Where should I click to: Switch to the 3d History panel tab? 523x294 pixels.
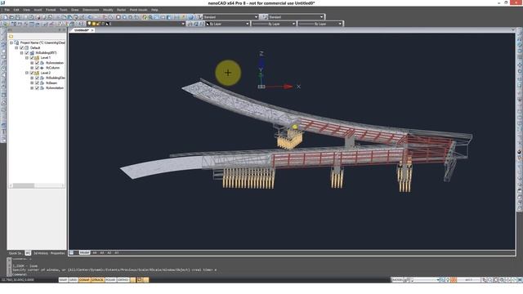41,253
